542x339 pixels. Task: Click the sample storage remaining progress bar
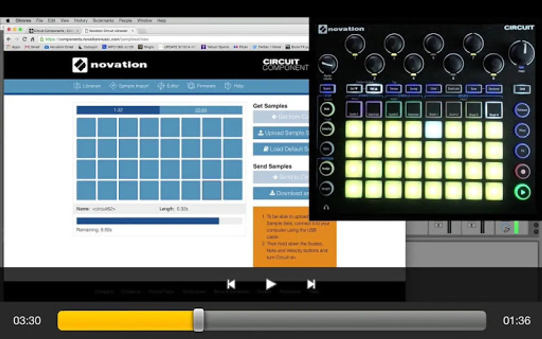tap(159, 221)
